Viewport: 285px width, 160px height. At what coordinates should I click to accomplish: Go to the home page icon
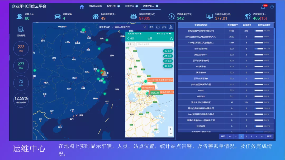(x=82, y=7)
